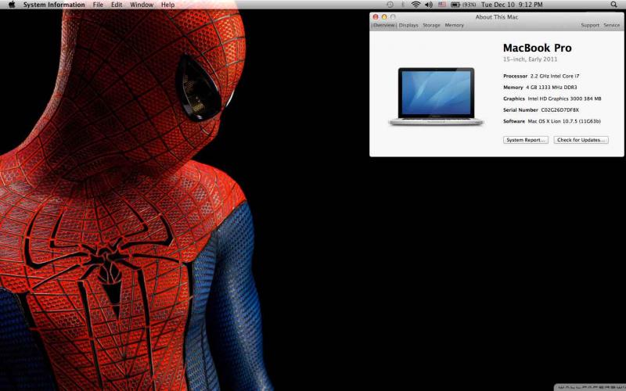This screenshot has width=626, height=391.
Task: Open the Apple menu
Action: (12, 5)
